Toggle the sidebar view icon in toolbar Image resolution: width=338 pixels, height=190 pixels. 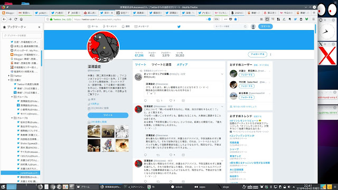pos(267,19)
